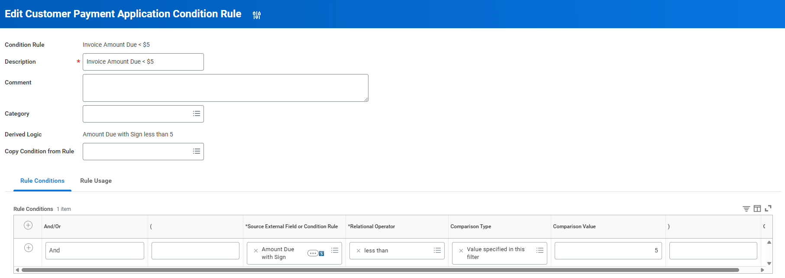Screen dimensions: 785x278
Task: Click the grid scroll up arrow
Action: (x=769, y=242)
